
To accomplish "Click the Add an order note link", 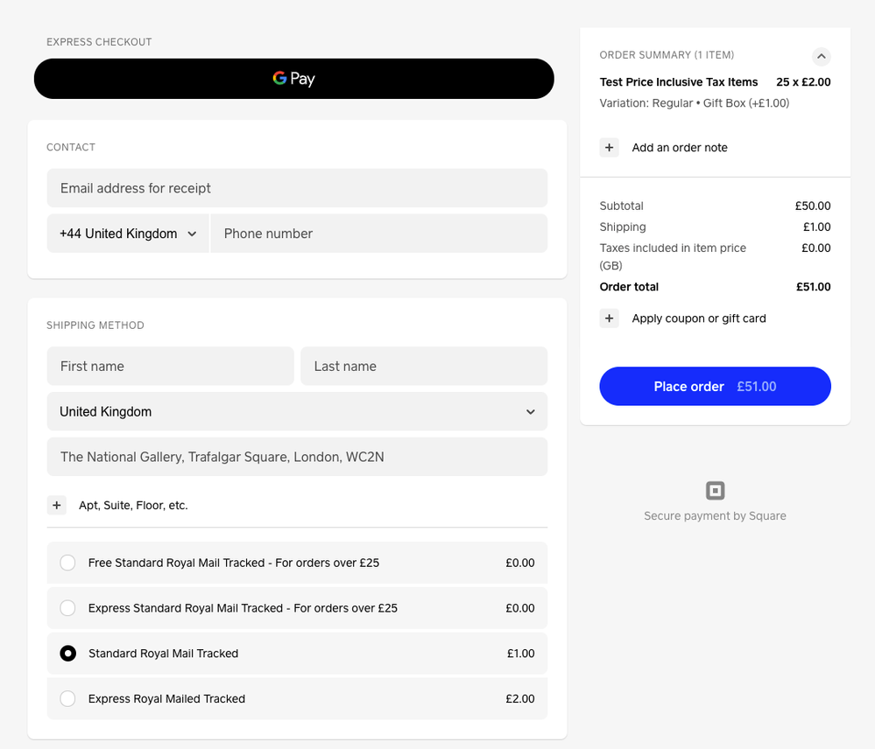I will tap(680, 148).
